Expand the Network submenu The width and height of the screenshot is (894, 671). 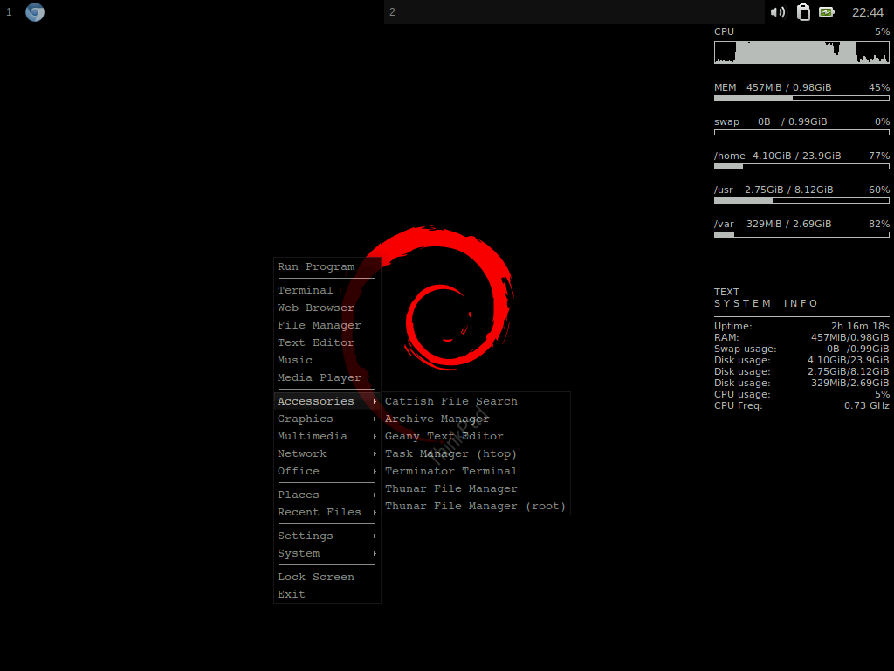pos(327,453)
